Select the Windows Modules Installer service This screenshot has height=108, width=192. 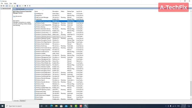point(59,67)
